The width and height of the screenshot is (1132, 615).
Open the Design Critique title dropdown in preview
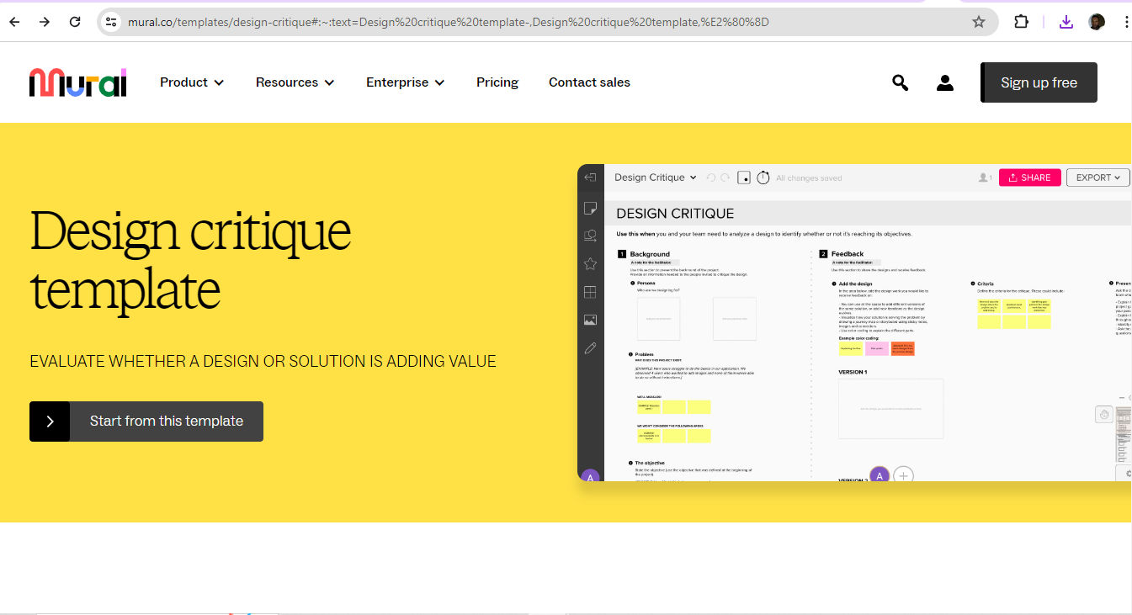[656, 178]
